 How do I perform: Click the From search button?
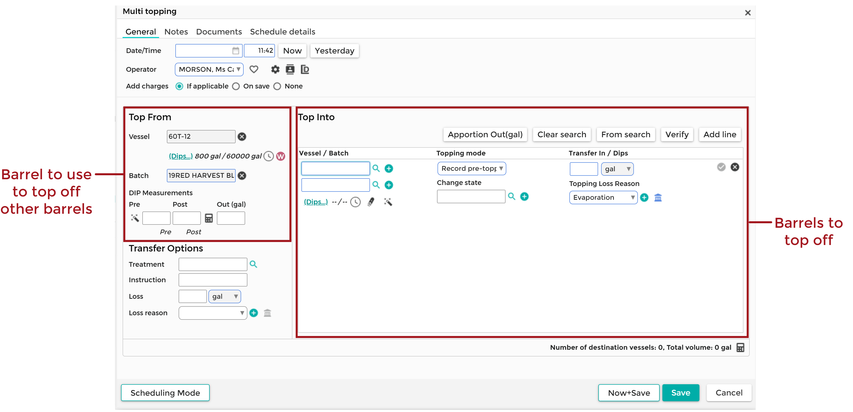click(x=626, y=134)
